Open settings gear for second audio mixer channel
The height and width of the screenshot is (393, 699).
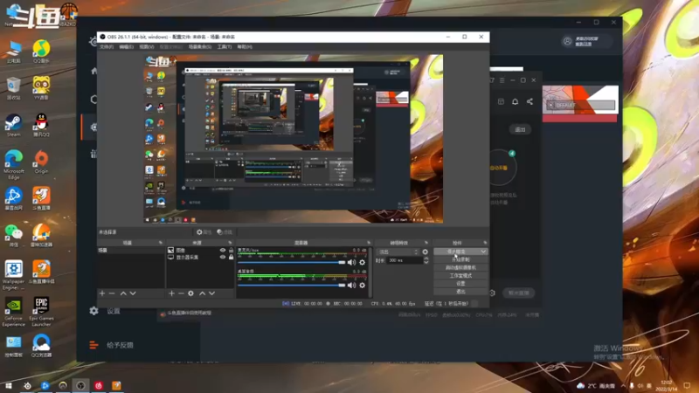362,286
